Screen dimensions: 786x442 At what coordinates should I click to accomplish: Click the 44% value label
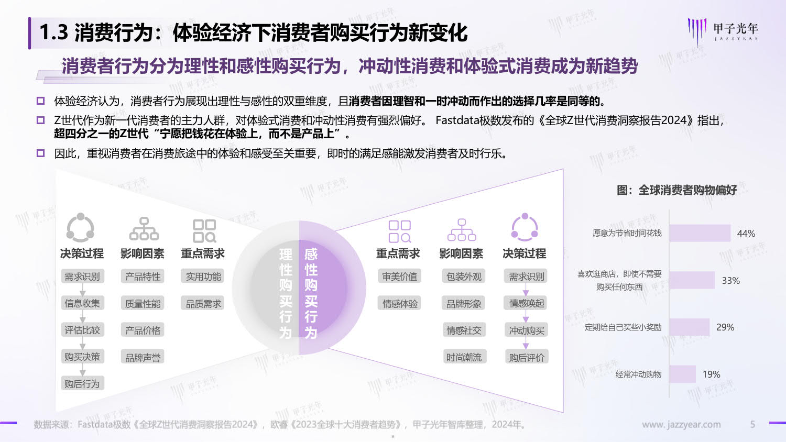pos(746,234)
